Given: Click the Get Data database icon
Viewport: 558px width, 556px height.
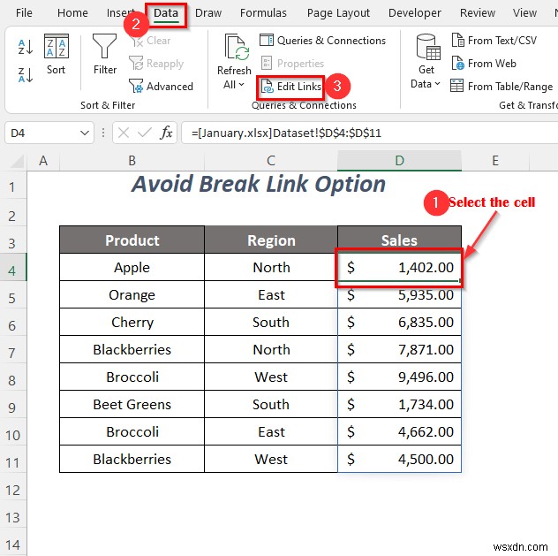Looking at the screenshot, I should click(427, 47).
